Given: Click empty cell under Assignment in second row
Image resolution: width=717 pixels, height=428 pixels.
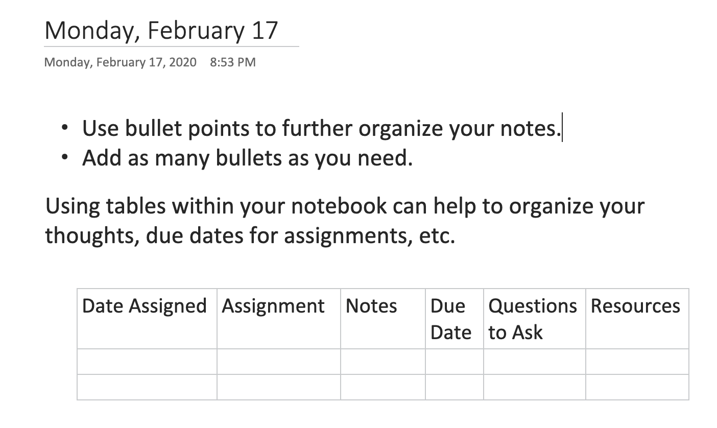Looking at the screenshot, I should click(279, 362).
